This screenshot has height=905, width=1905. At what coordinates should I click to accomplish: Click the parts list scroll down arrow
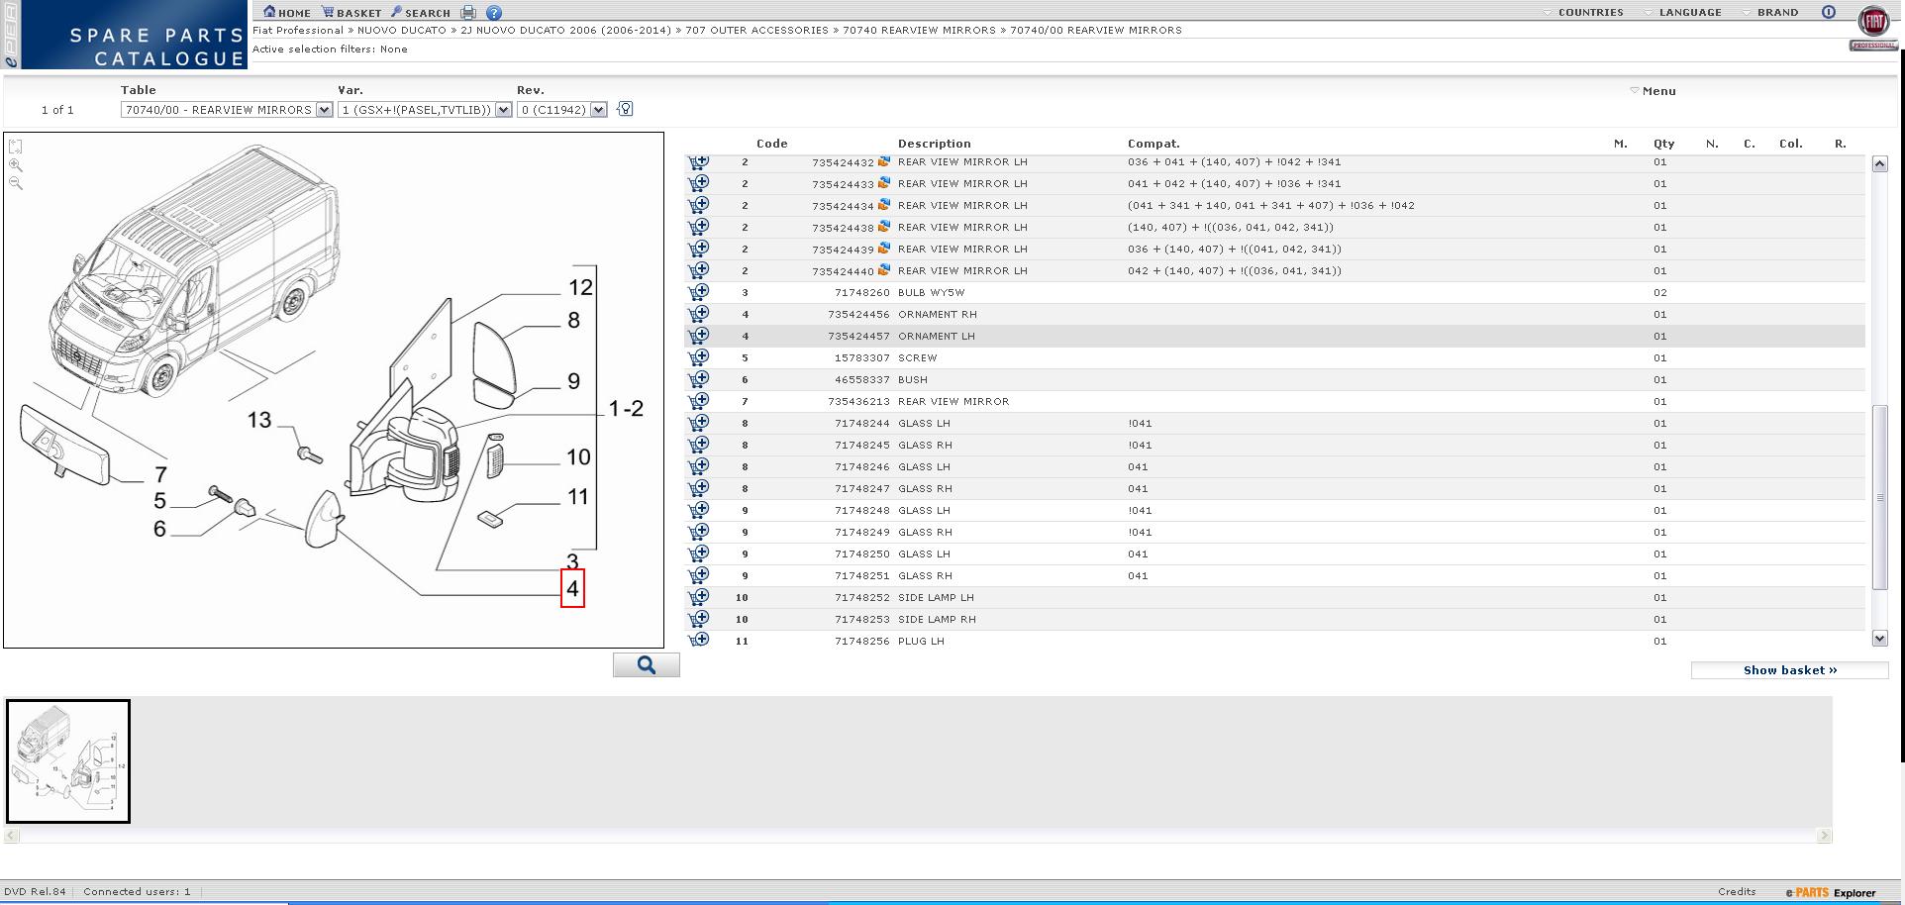coord(1879,639)
